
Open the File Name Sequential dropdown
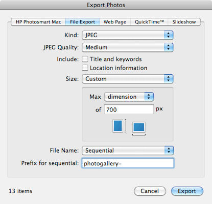point(128,151)
